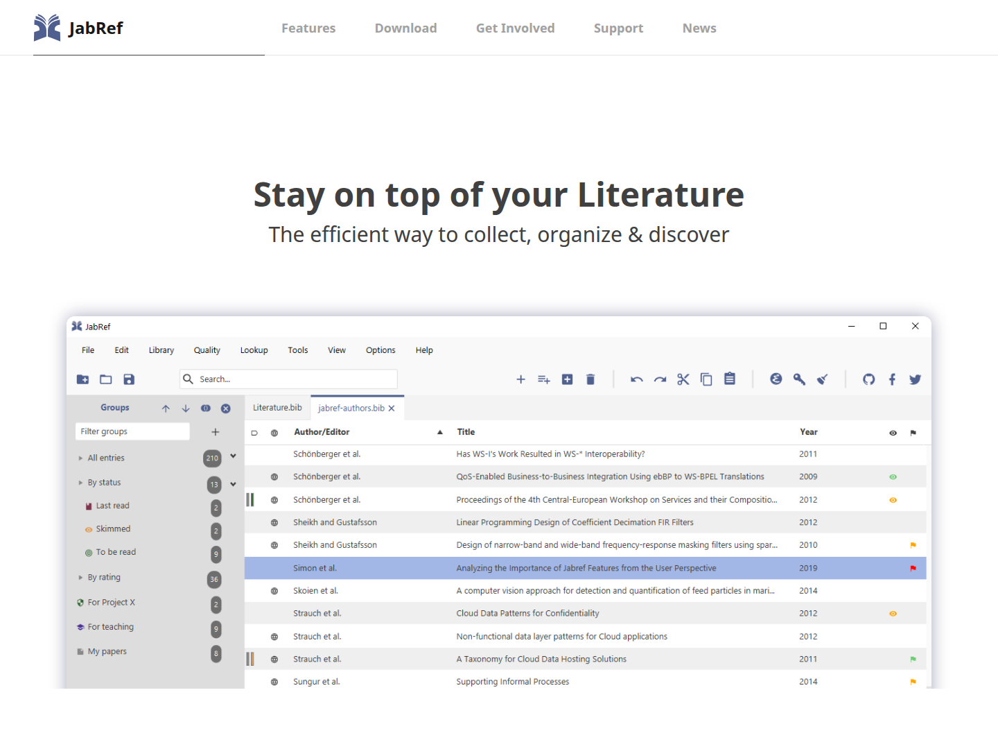Select the Last read group
The height and width of the screenshot is (749, 998).
113,506
